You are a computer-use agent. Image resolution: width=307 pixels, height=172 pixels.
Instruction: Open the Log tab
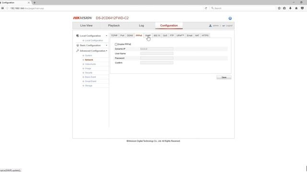click(x=142, y=25)
